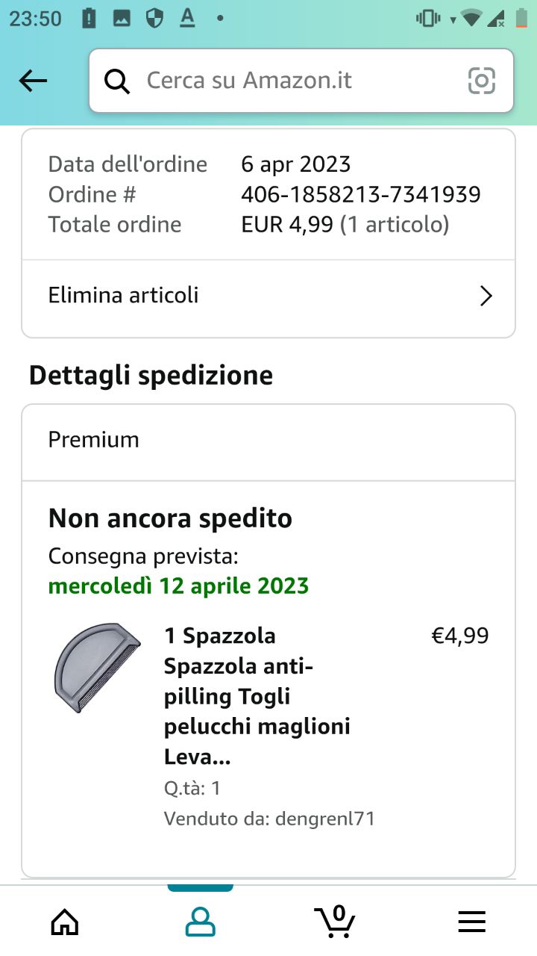Open the account profile tab icon

pyautogui.click(x=200, y=922)
